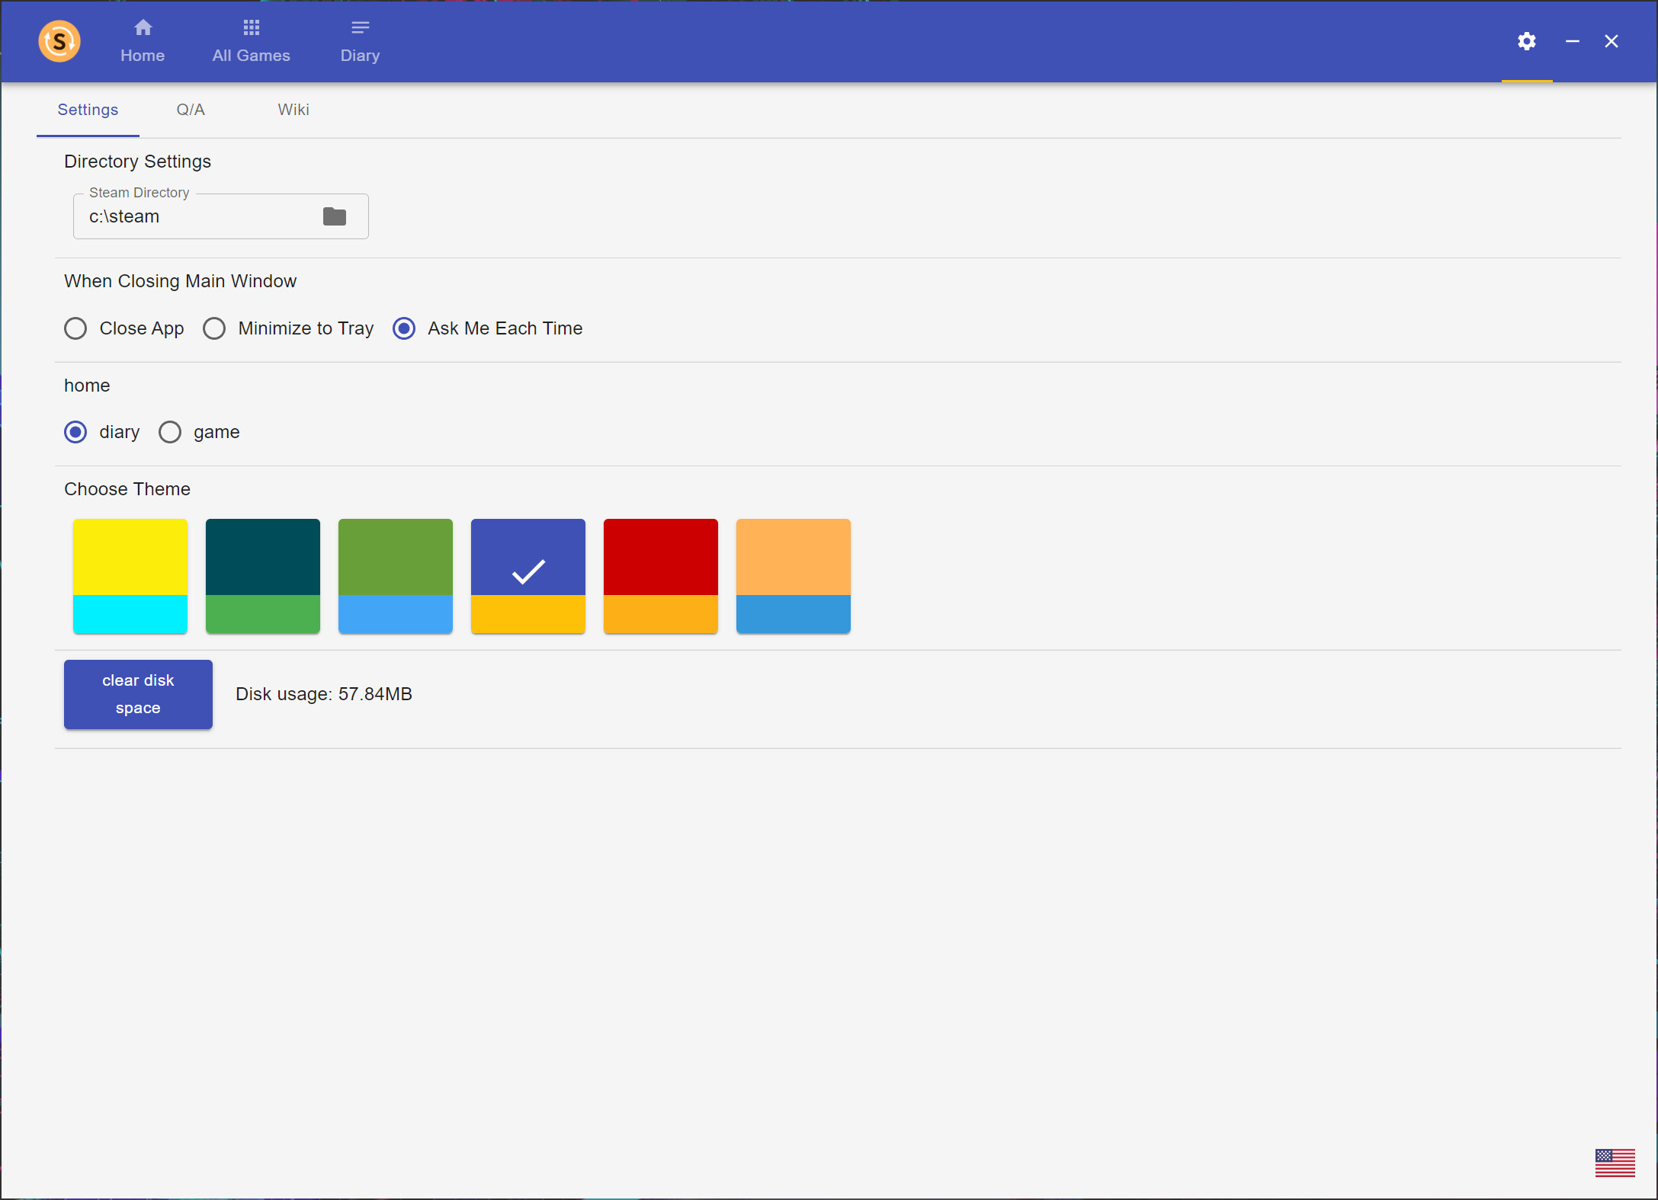This screenshot has width=1658, height=1200.
Task: Change language using the US flag icon
Action: (1615, 1163)
